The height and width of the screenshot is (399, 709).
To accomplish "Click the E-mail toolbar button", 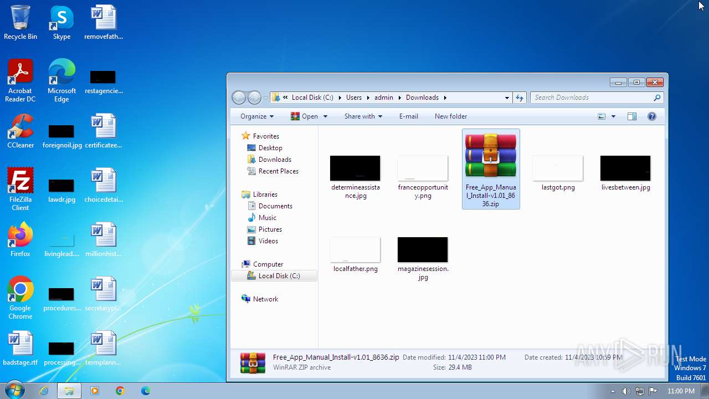I will 409,116.
